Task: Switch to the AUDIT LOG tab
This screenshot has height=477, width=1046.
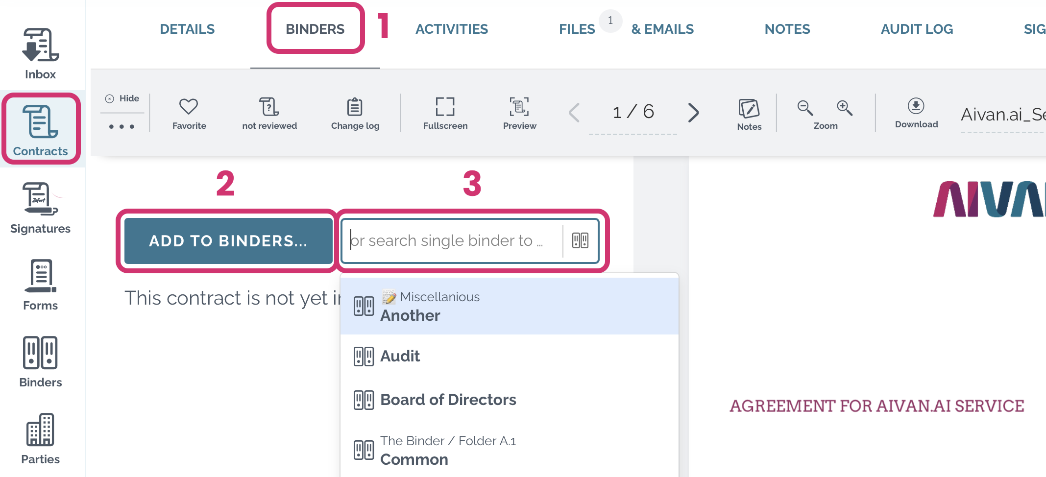Action: tap(917, 29)
